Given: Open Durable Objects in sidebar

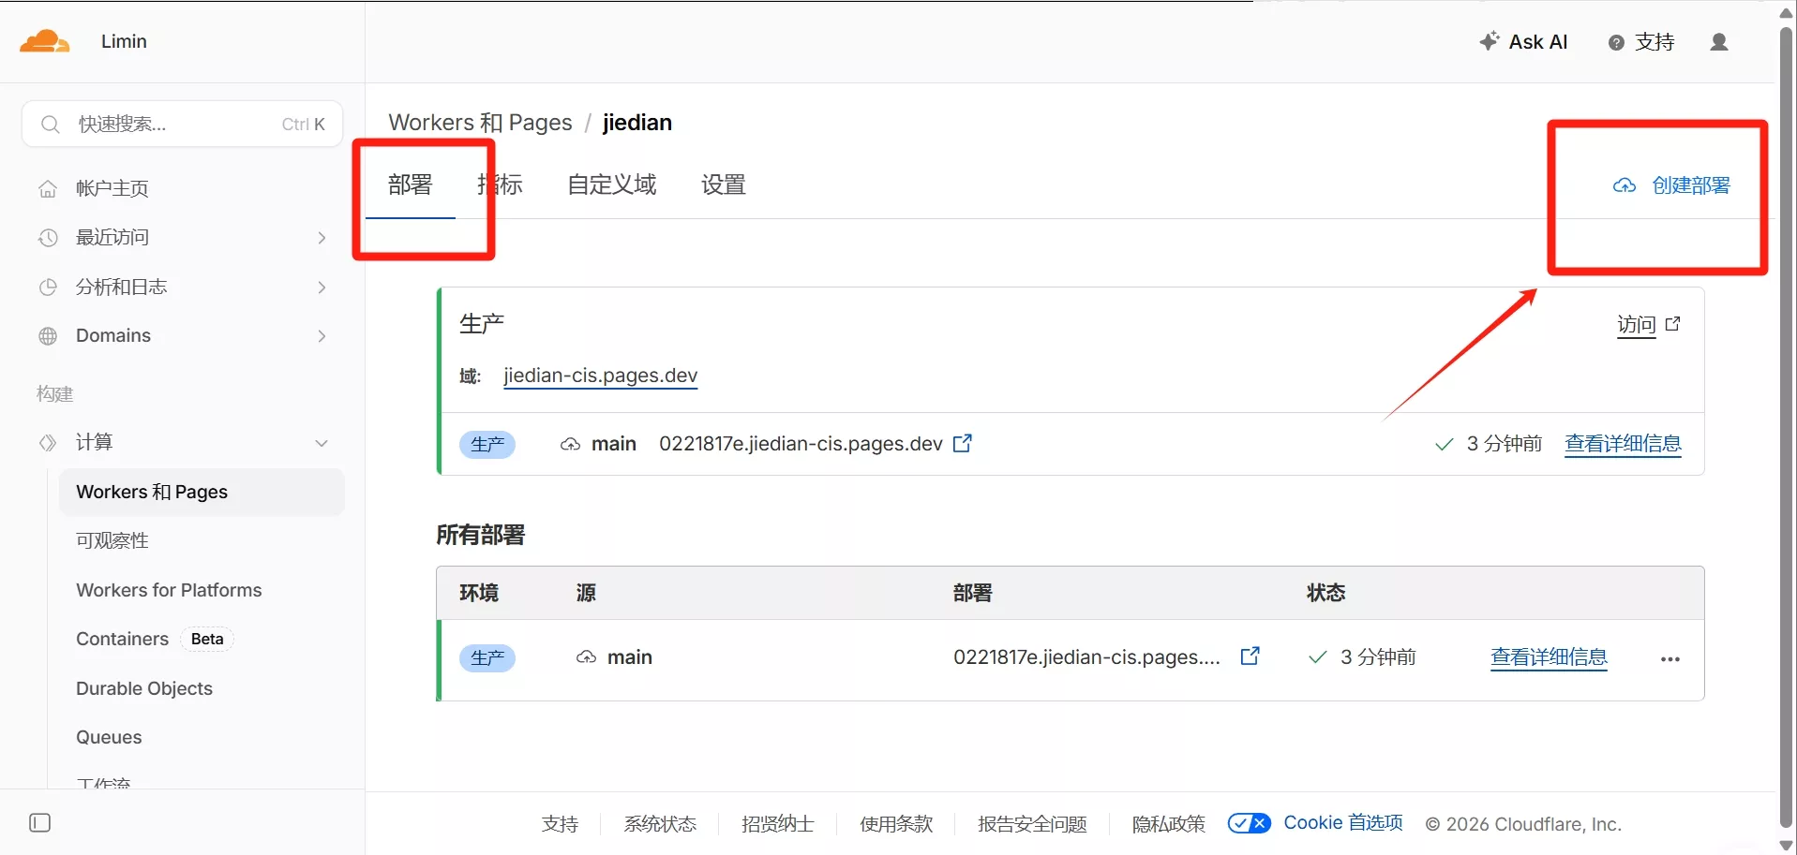Looking at the screenshot, I should pos(144,688).
